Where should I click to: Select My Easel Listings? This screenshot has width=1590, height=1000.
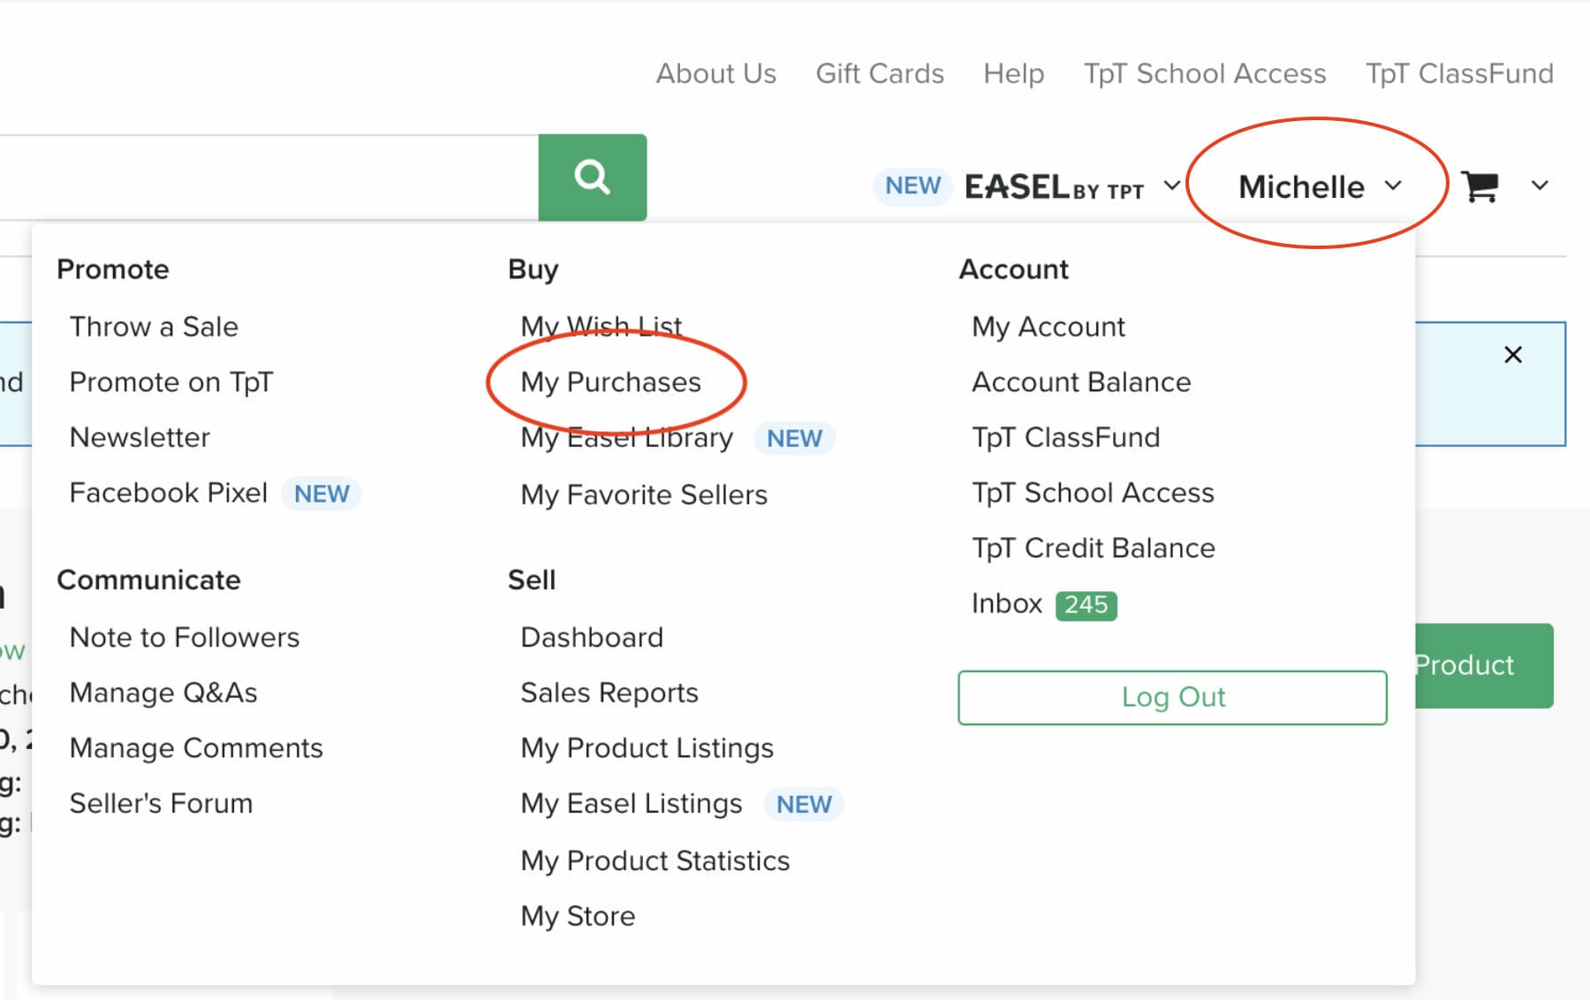point(631,804)
